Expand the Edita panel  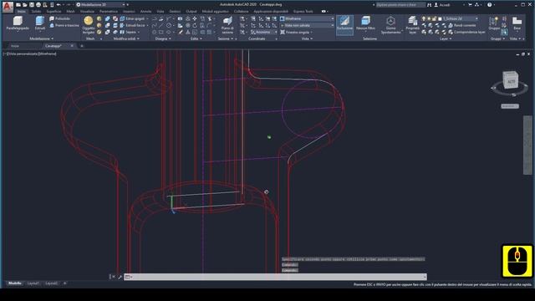tap(196, 38)
